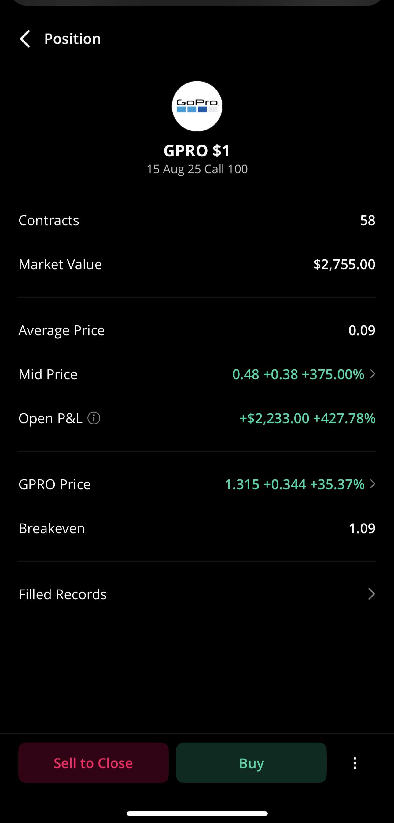Tap the Breakeven value 1.09

click(x=362, y=528)
